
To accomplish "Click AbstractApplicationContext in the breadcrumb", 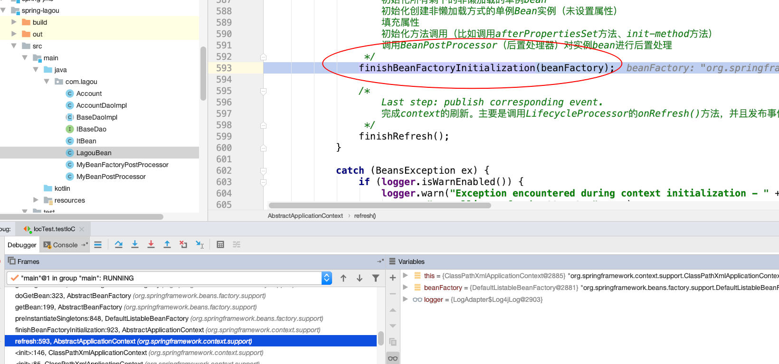I will (305, 216).
